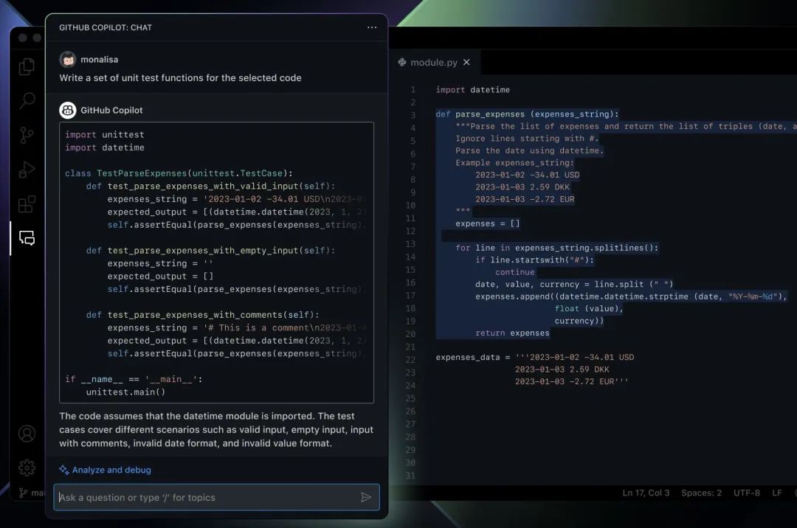
Task: Click LF line ending in status bar
Action: [x=776, y=493]
